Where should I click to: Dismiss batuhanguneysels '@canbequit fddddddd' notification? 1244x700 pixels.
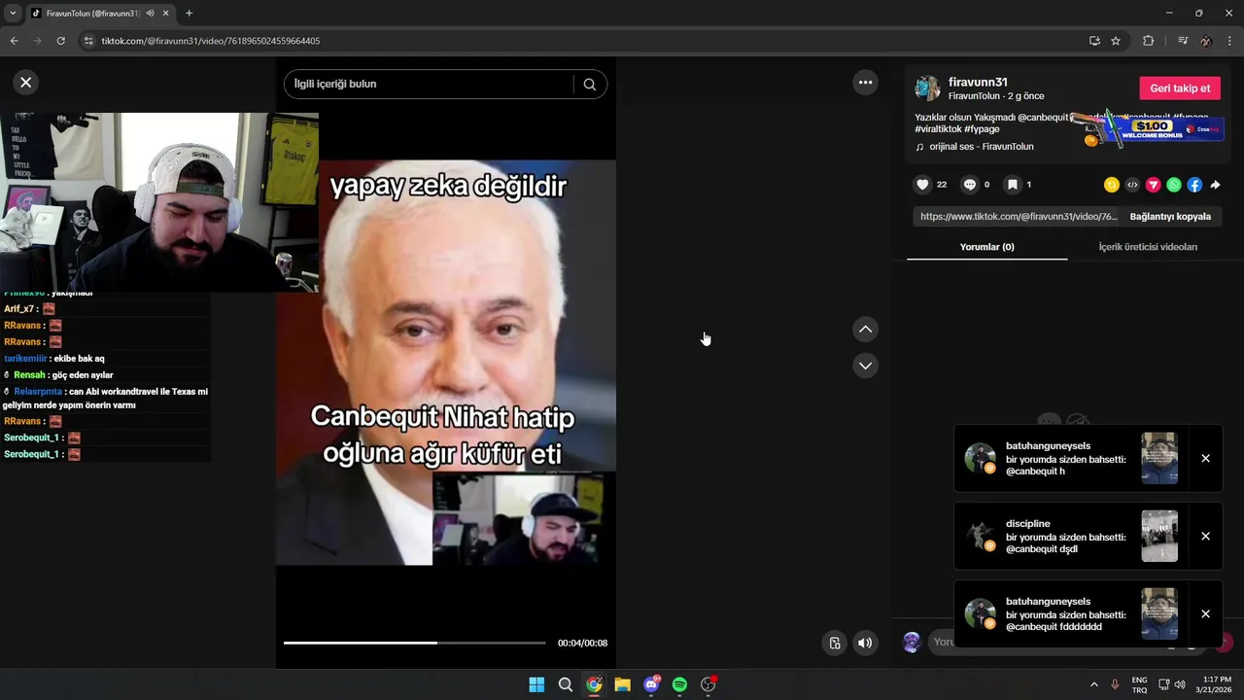click(1205, 614)
